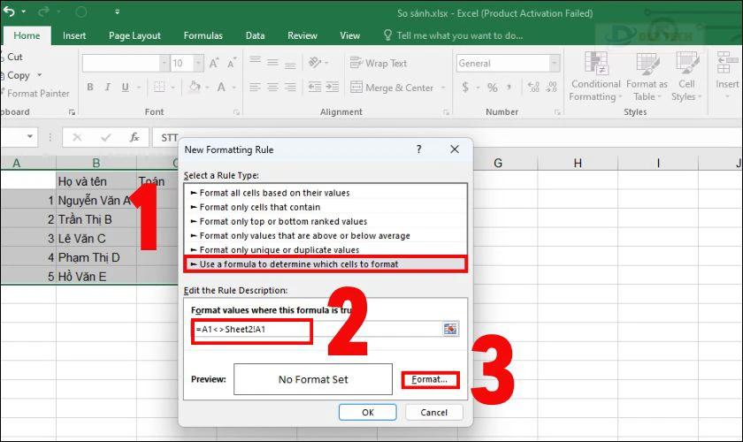
Task: Toggle Italic formatting
Action: pos(108,88)
